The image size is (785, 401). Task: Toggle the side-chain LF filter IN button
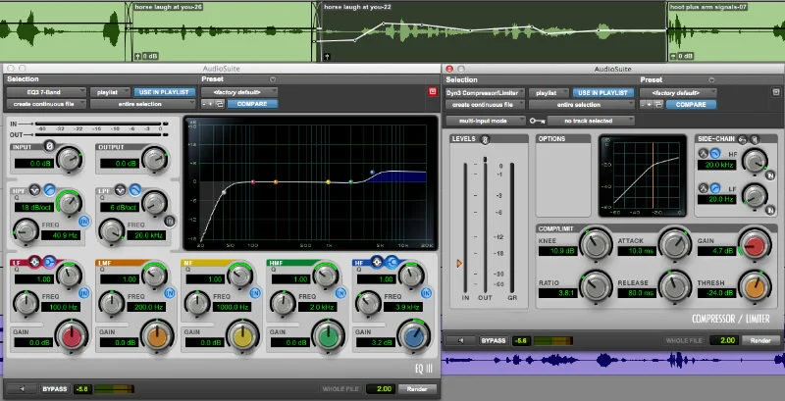tap(770, 210)
